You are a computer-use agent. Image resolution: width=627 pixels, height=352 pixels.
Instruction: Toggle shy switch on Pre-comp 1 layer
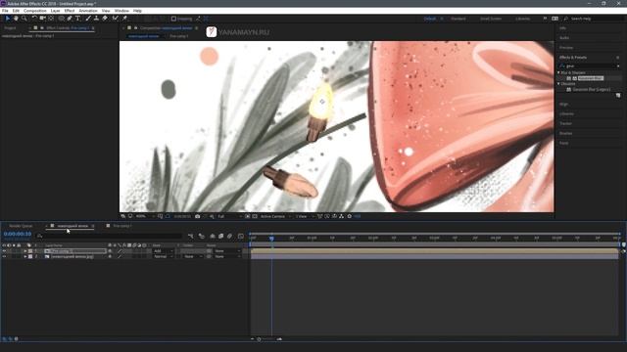110,251
